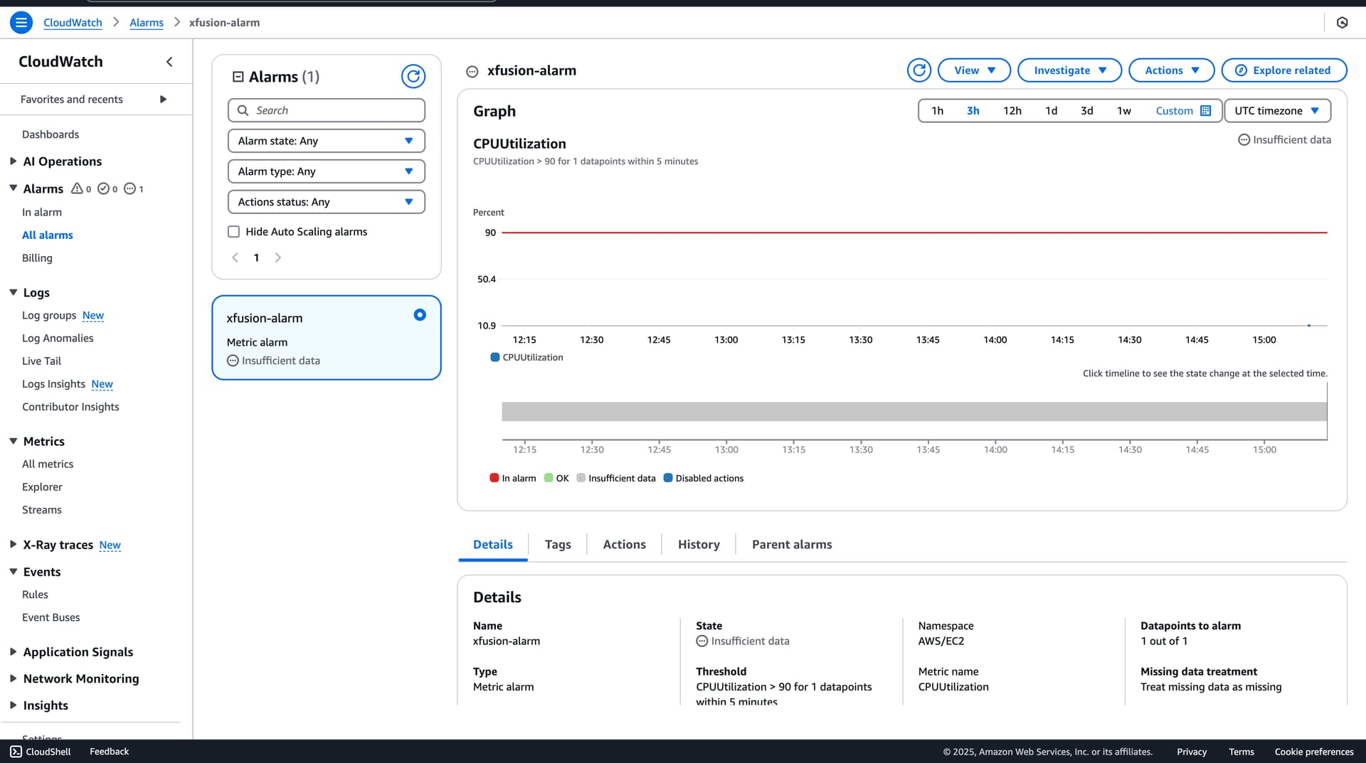Open the hamburger navigation menu icon
This screenshot has width=1366, height=763.
tap(21, 23)
